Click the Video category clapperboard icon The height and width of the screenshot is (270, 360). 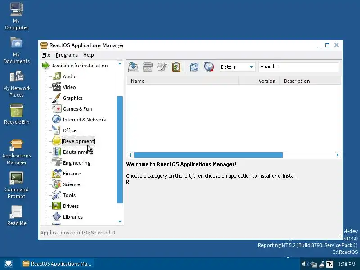tap(57, 87)
